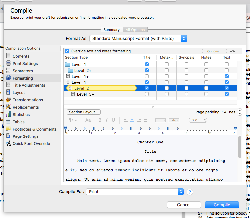Open Quick Font Override pane
The height and width of the screenshot is (218, 250).
31,144
